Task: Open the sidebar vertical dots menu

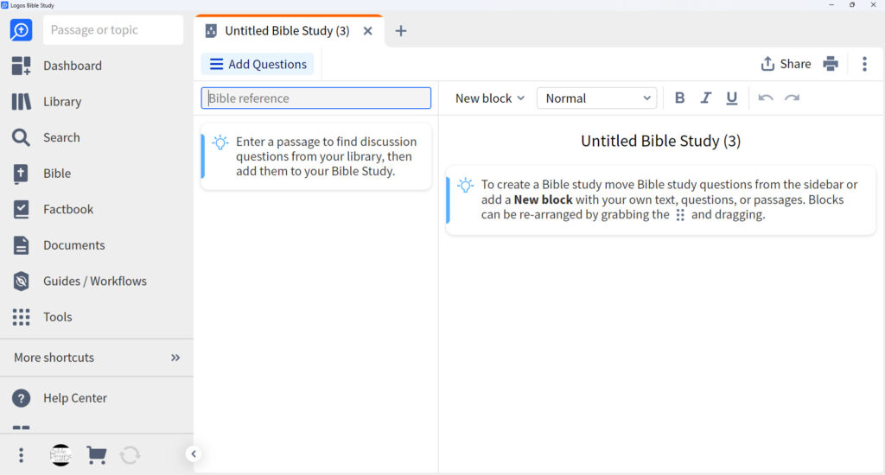Action: (21, 454)
